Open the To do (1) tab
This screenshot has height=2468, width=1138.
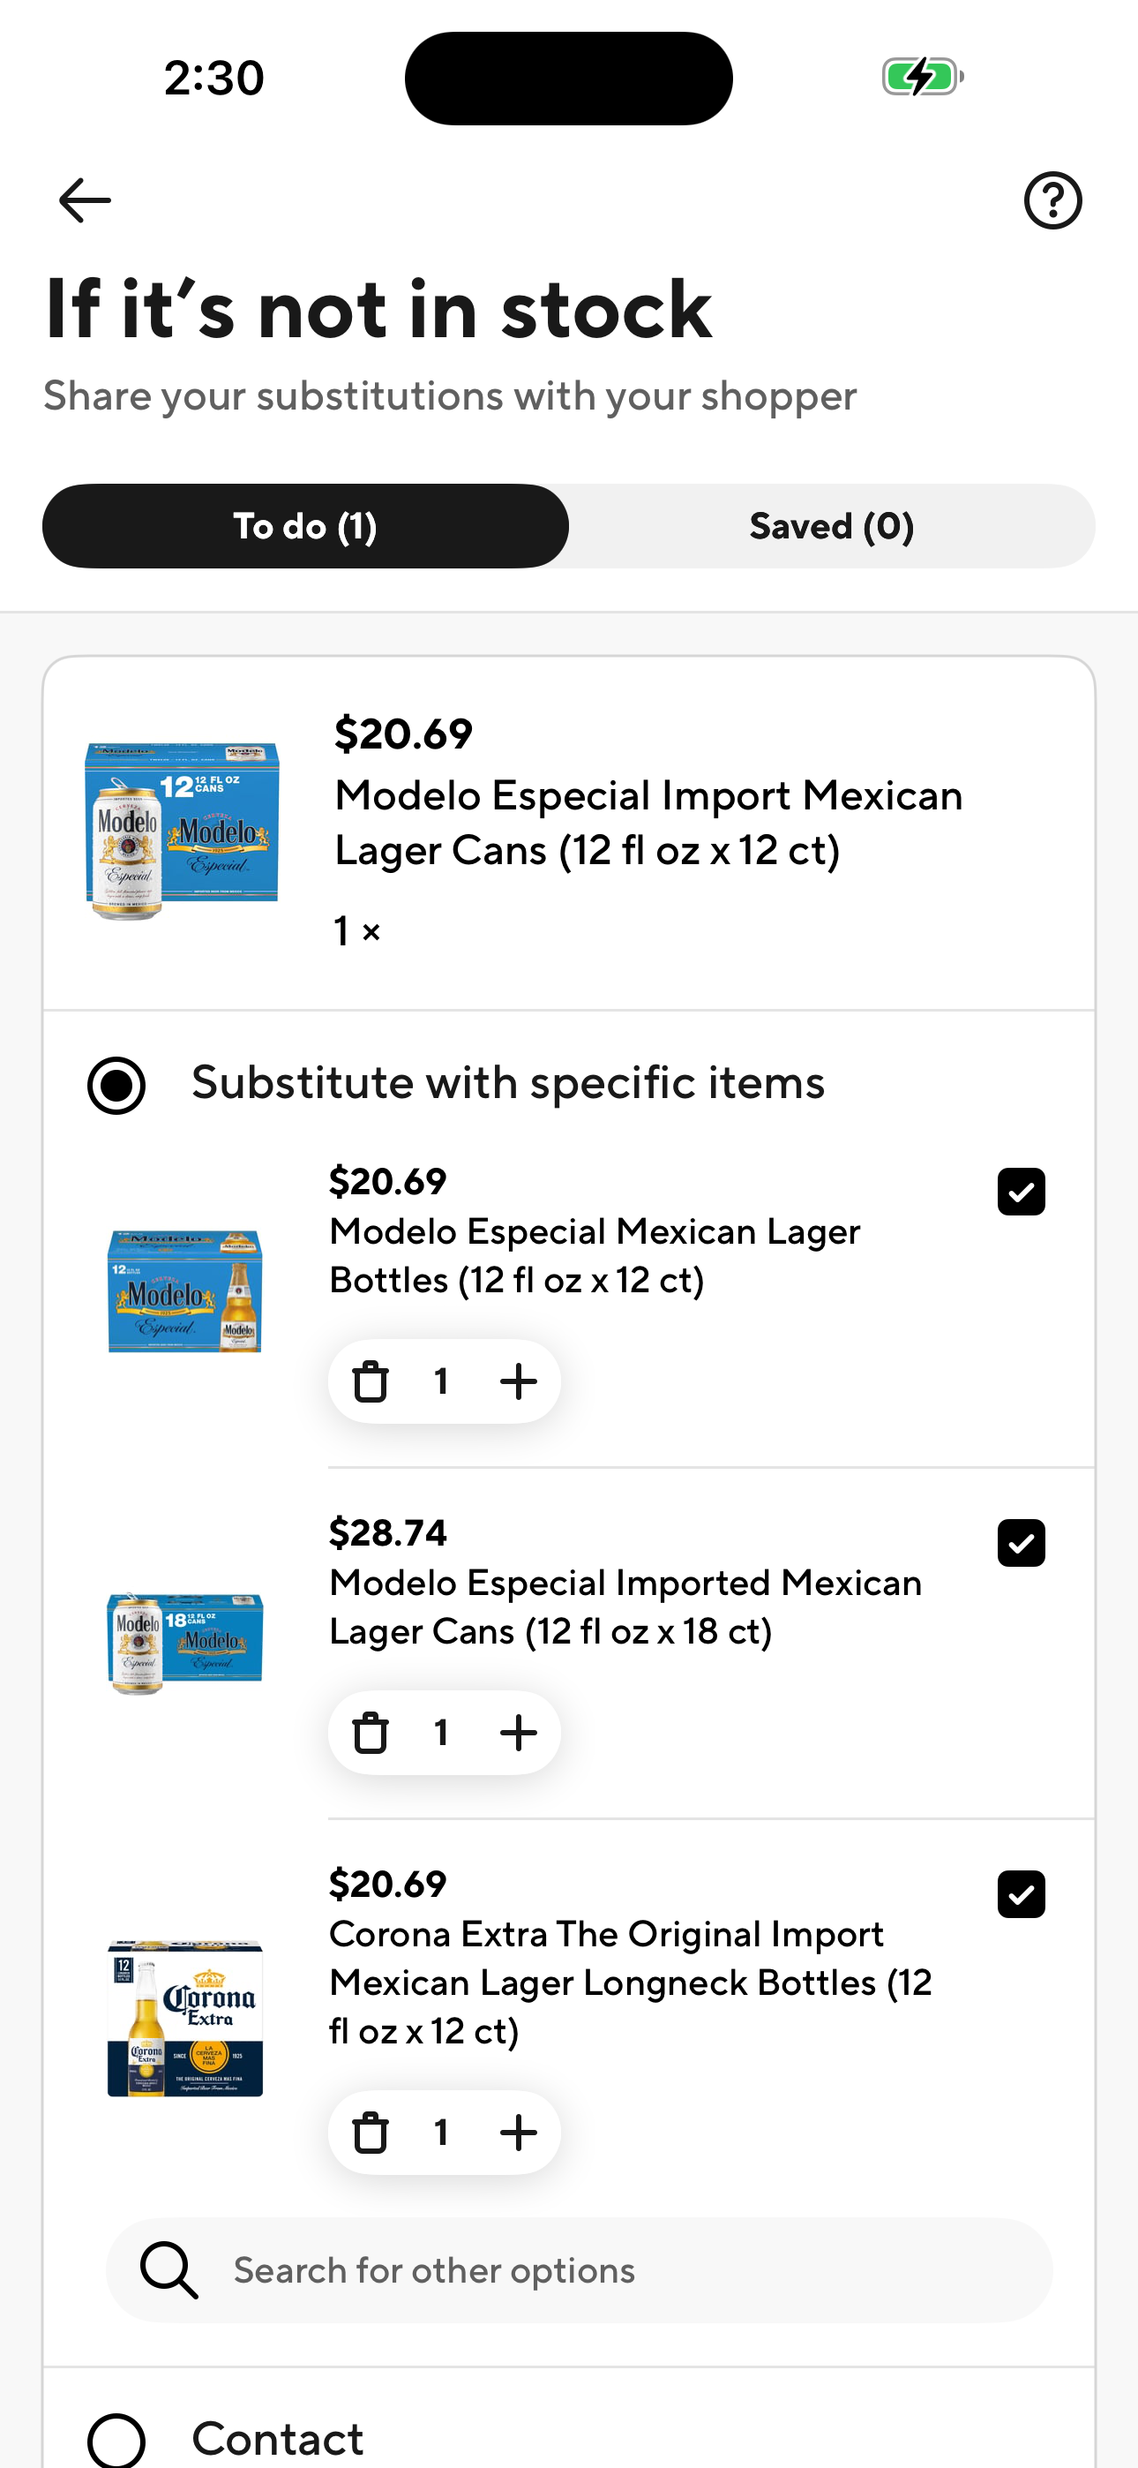304,525
